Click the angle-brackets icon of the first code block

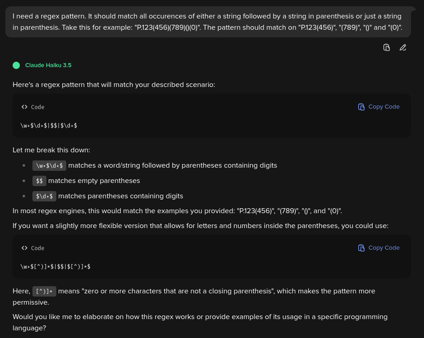click(24, 107)
